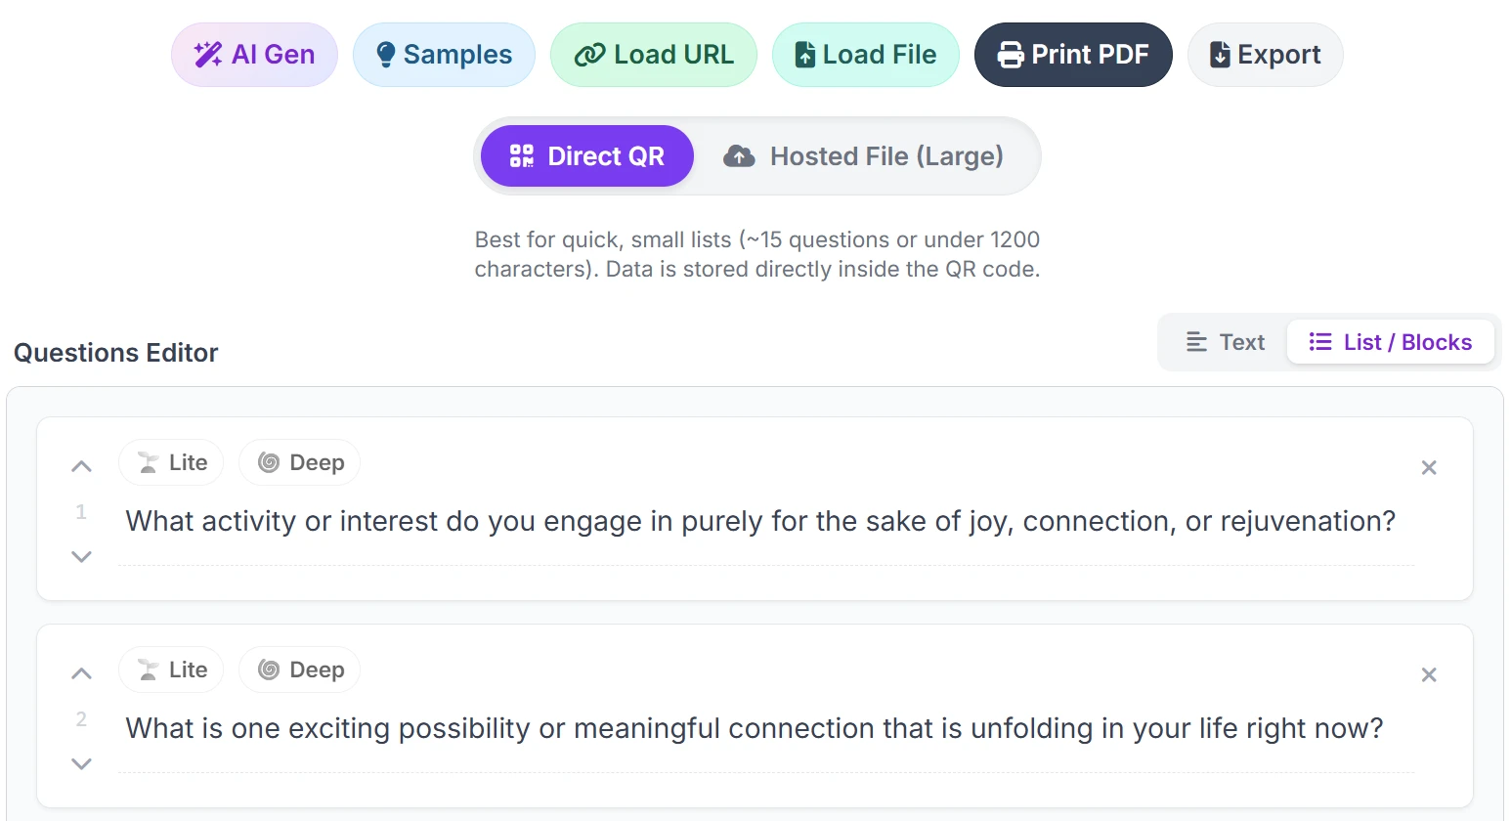The height and width of the screenshot is (821, 1511).
Task: Move question 2 down with chevron
Action: [x=81, y=763]
